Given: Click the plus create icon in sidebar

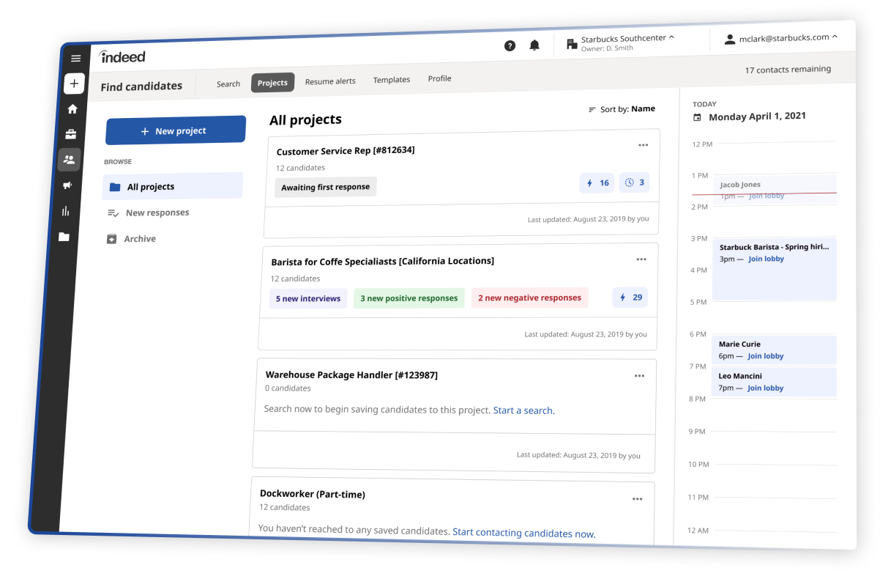Looking at the screenshot, I should point(74,84).
